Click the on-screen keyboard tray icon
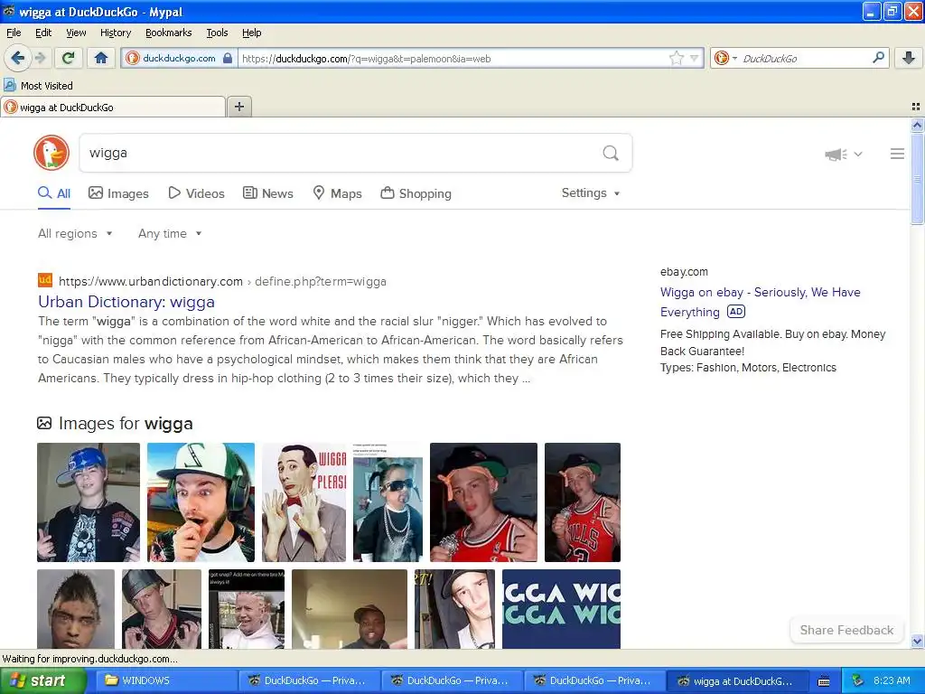Viewport: 925px width, 694px height. pyautogui.click(x=824, y=681)
